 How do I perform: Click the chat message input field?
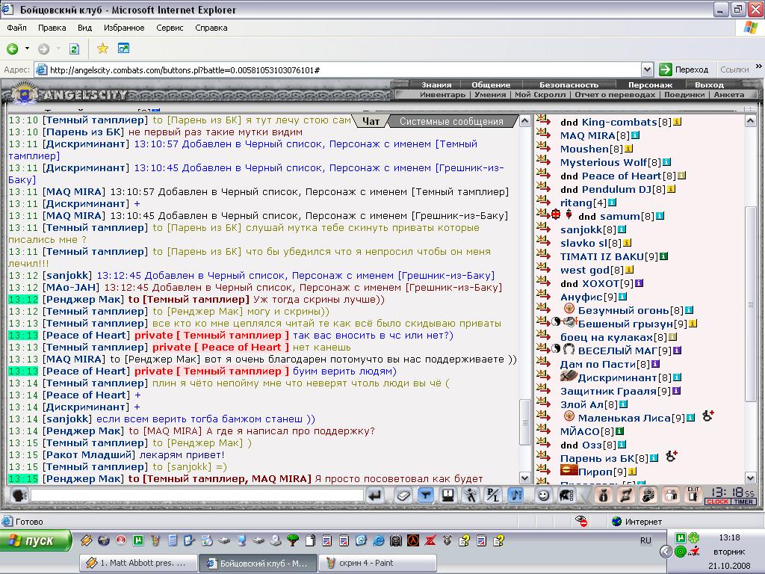[x=197, y=496]
